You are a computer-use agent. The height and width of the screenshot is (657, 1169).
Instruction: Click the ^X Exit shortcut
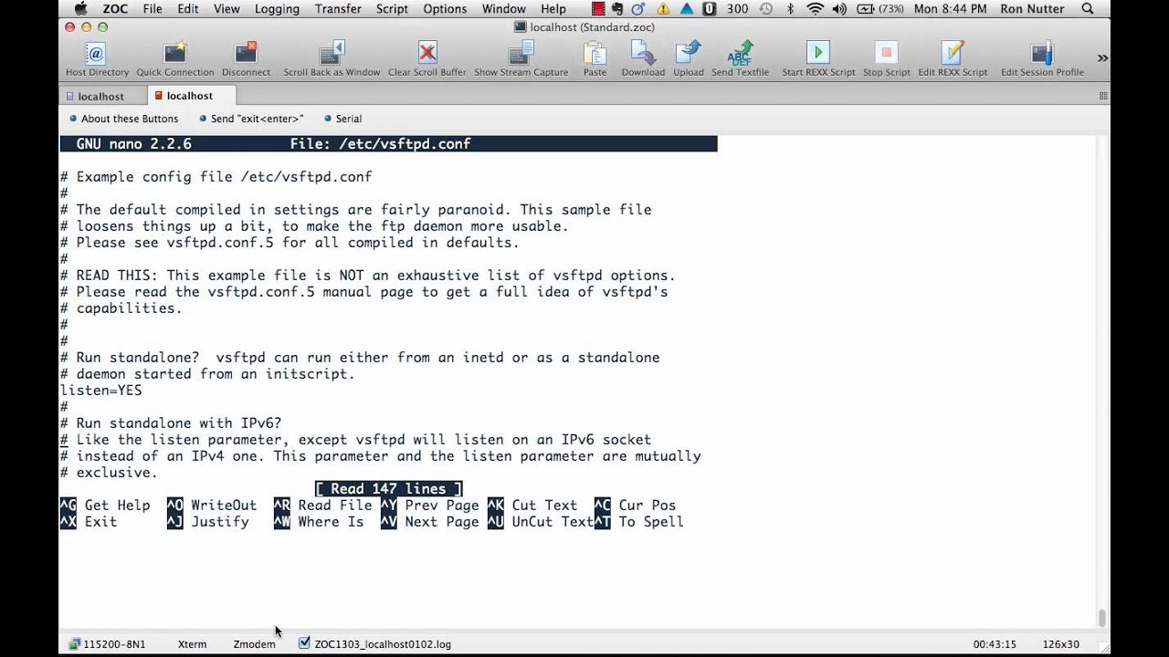88,522
